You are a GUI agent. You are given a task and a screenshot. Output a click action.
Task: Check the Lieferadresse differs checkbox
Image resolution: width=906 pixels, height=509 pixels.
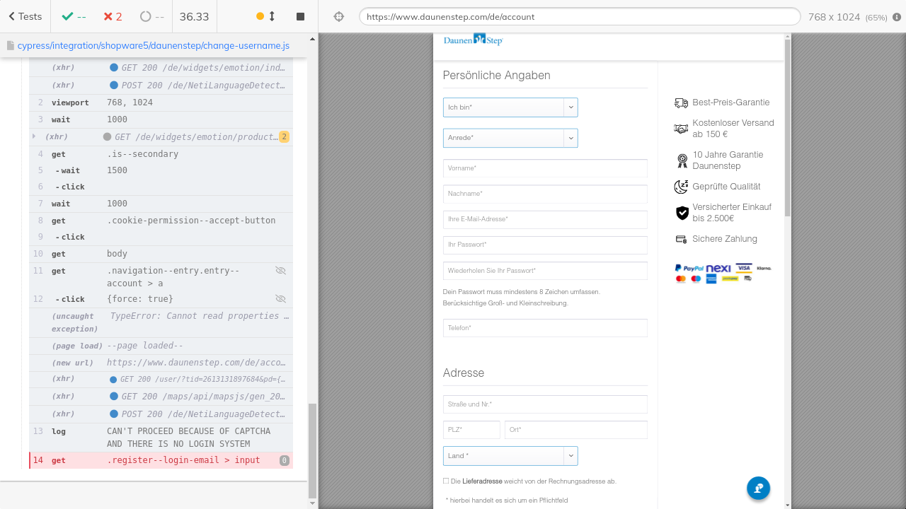click(446, 481)
